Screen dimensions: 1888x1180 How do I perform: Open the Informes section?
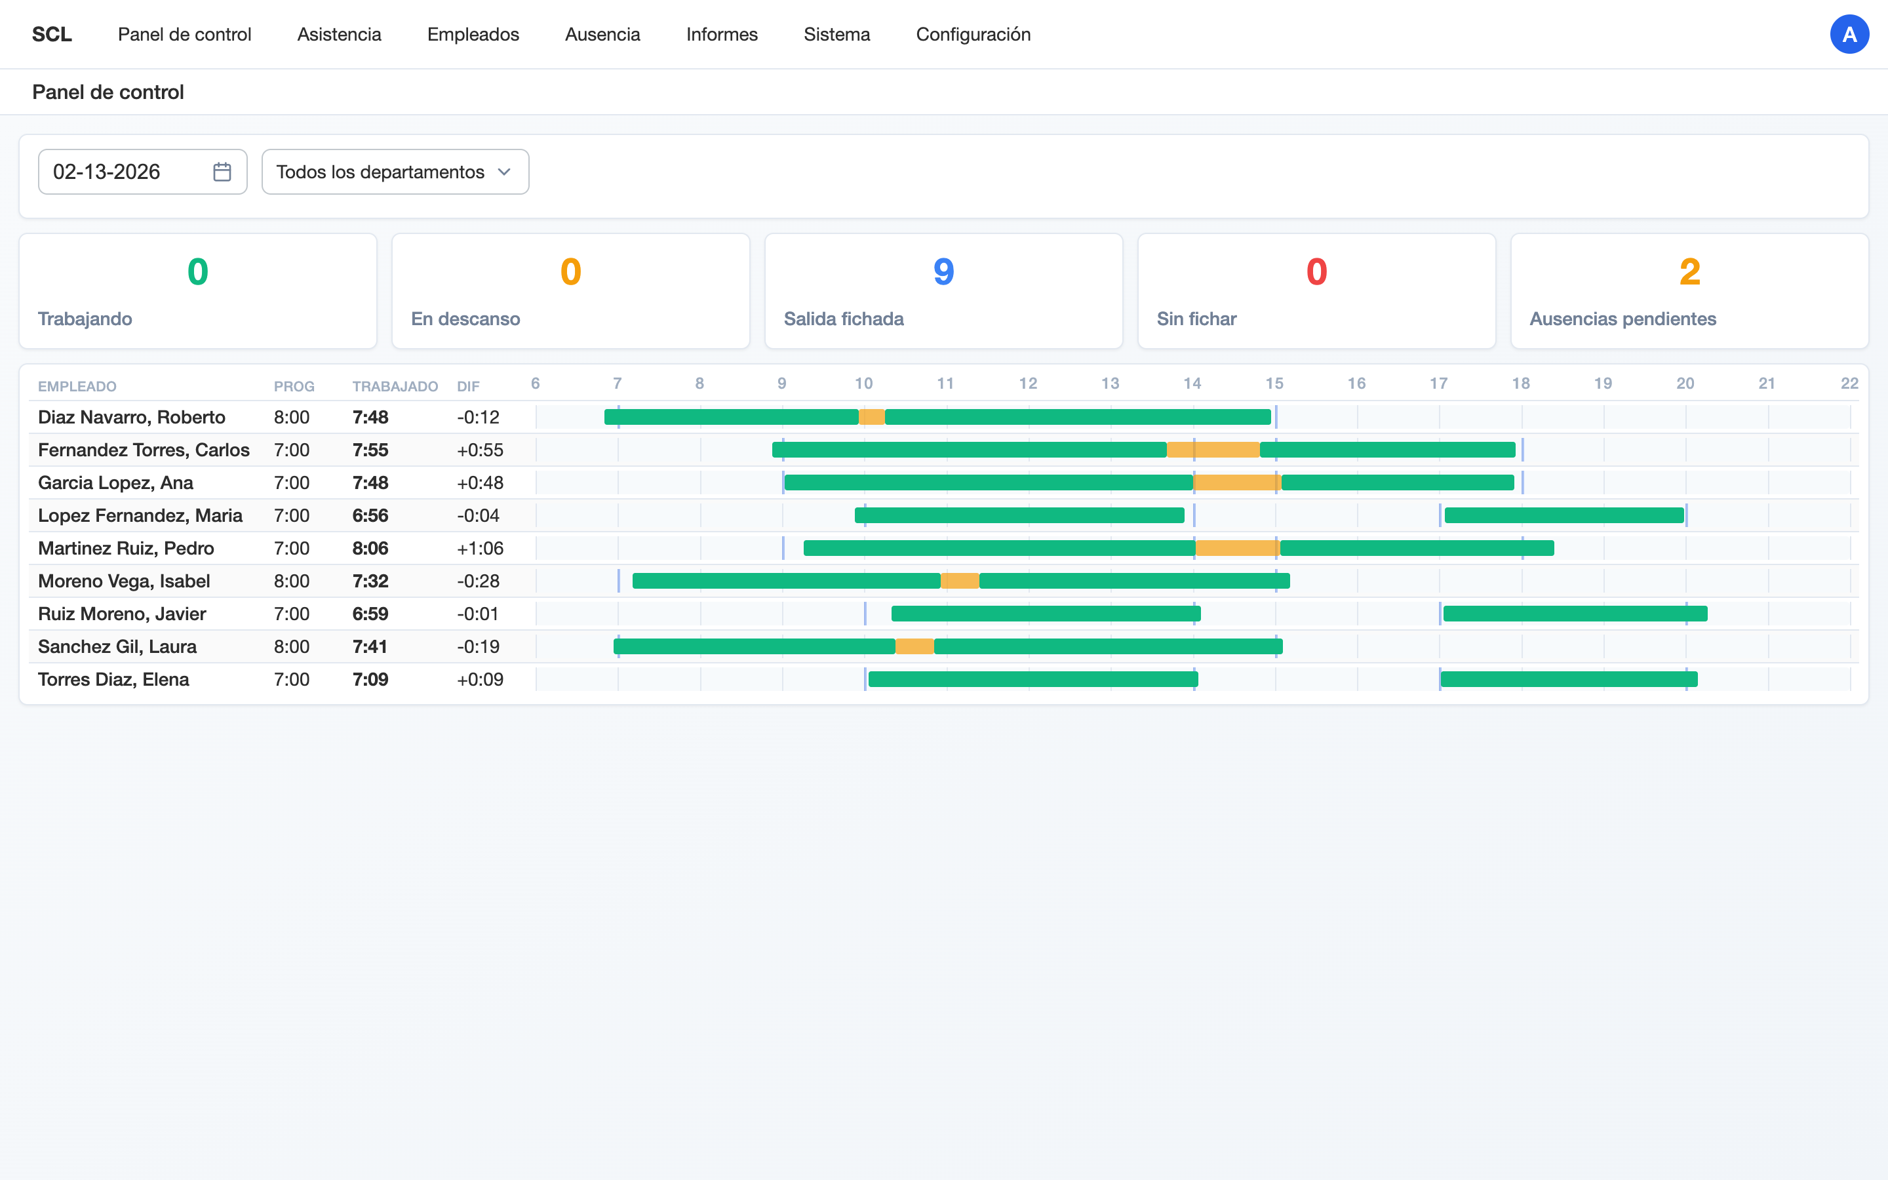[721, 34]
